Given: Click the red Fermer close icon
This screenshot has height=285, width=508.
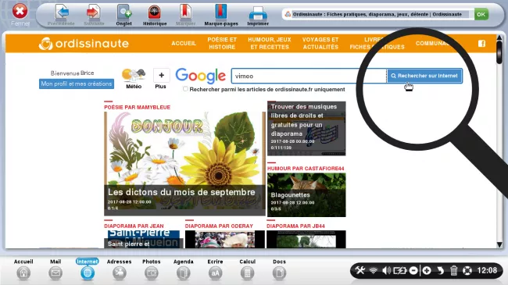Looking at the screenshot, I should tap(20, 12).
